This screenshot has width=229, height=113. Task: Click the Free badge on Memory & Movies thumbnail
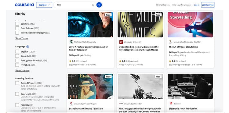[x=158, y=15]
